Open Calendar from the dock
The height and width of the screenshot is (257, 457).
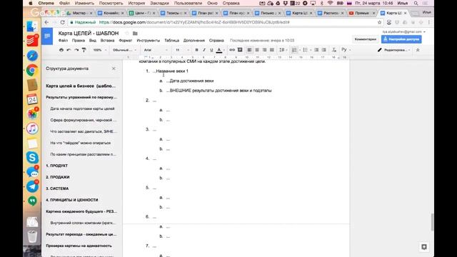32,99
